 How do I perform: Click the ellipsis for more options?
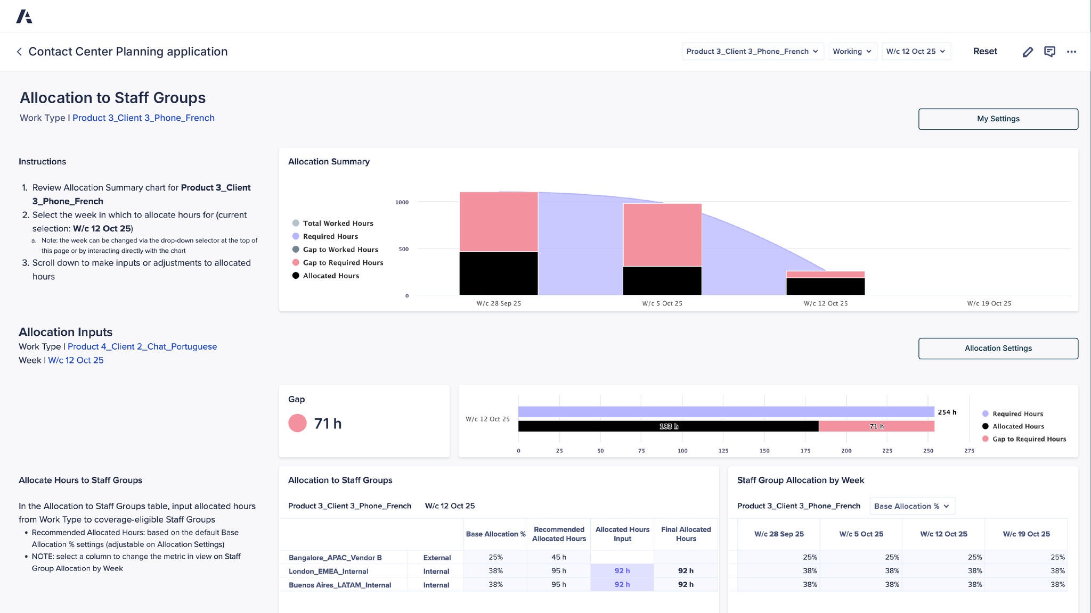[1072, 52]
